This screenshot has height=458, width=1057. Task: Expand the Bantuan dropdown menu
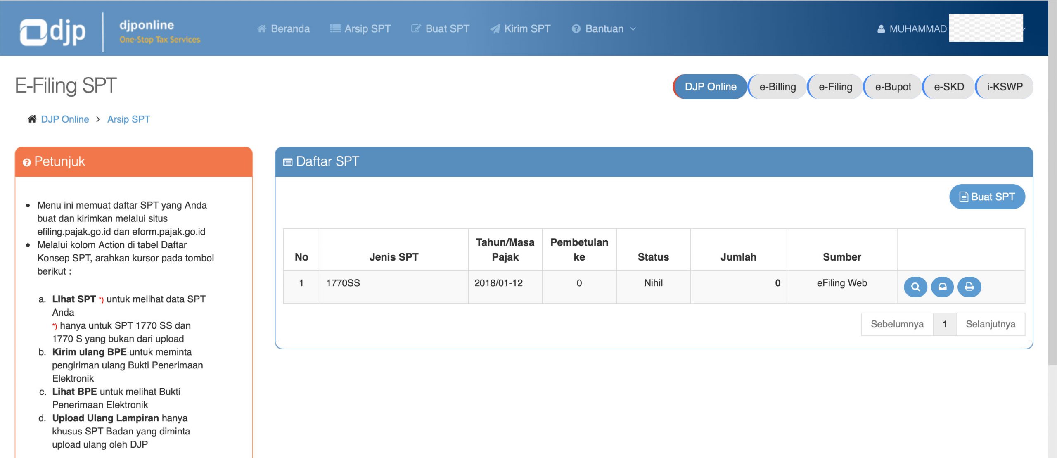click(604, 29)
